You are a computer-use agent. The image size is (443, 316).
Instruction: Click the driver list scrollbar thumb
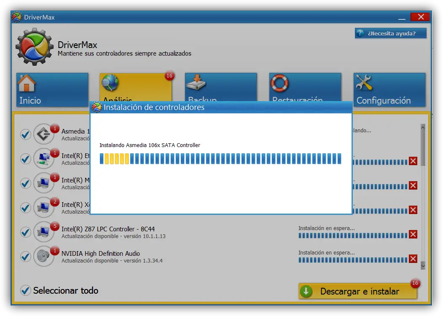(x=423, y=148)
